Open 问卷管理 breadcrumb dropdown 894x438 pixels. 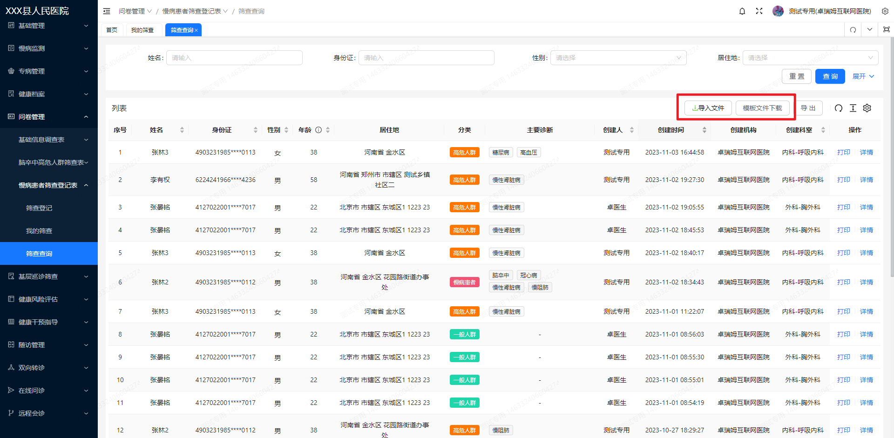(x=135, y=11)
